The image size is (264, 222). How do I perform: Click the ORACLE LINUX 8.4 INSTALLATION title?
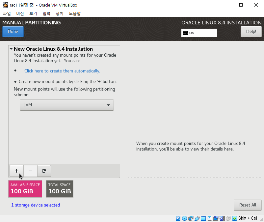222,23
